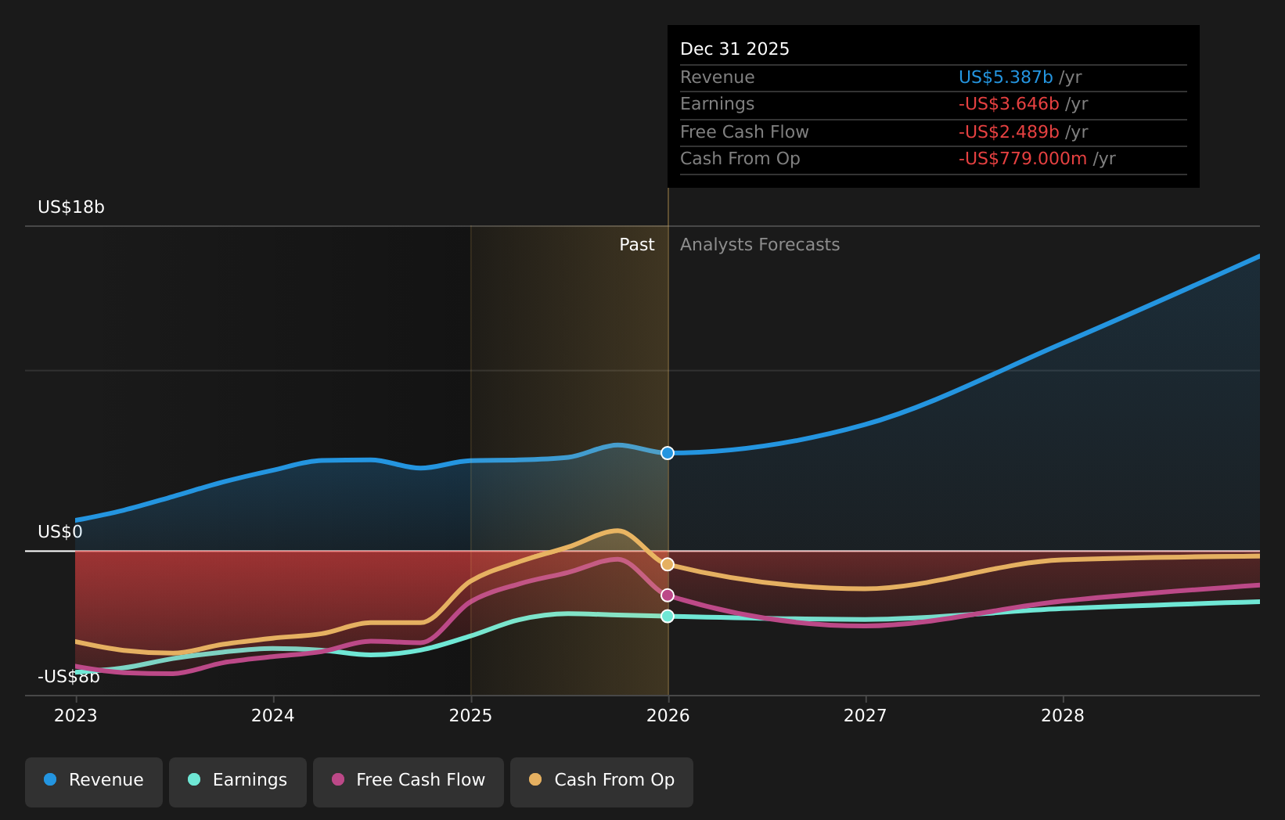Click the US$5.387b revenue value in tooltip

point(1006,77)
